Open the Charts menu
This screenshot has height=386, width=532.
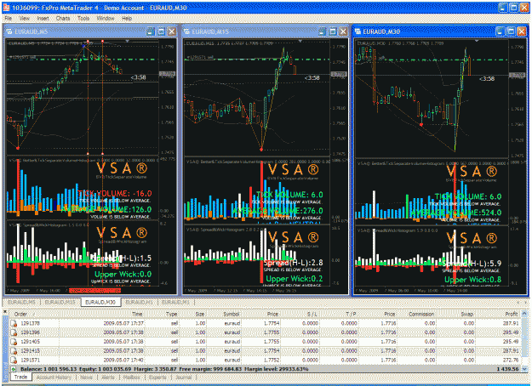[63, 19]
